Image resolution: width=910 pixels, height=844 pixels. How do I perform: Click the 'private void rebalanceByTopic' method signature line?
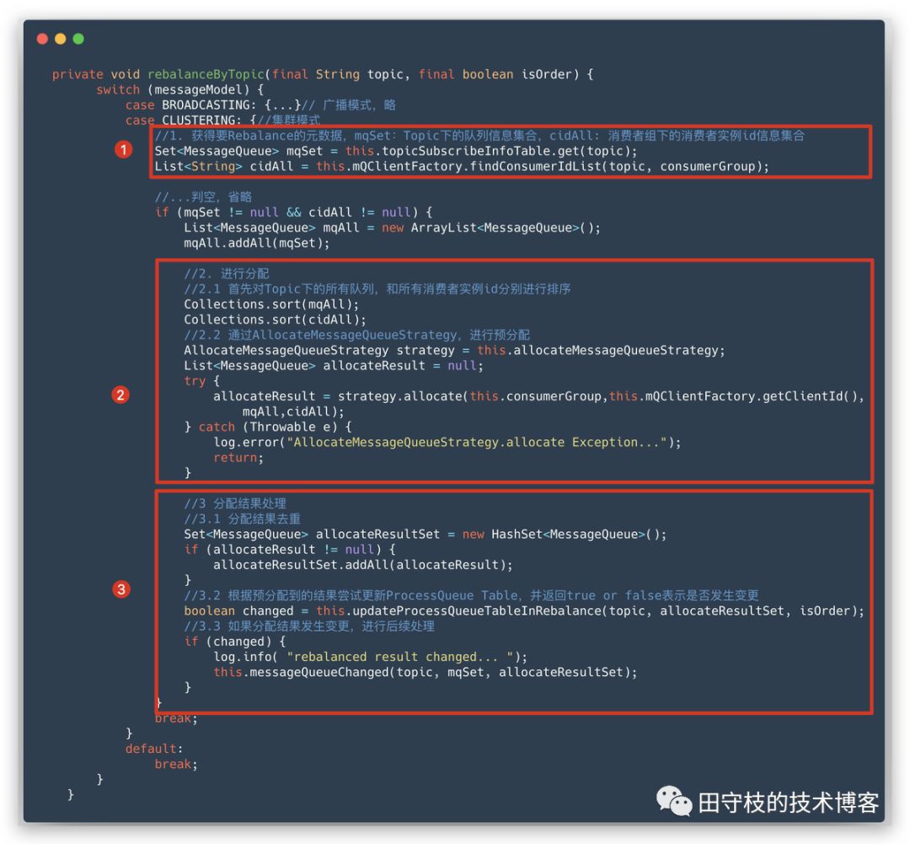tap(323, 74)
